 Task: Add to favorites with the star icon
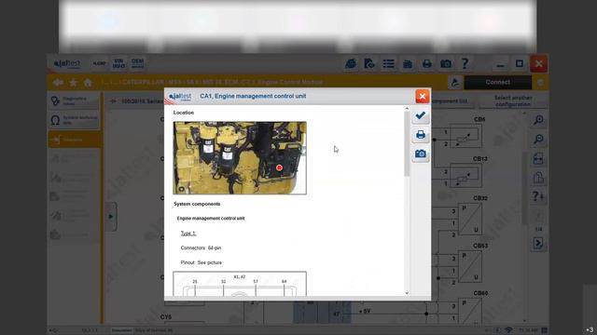tap(73, 83)
